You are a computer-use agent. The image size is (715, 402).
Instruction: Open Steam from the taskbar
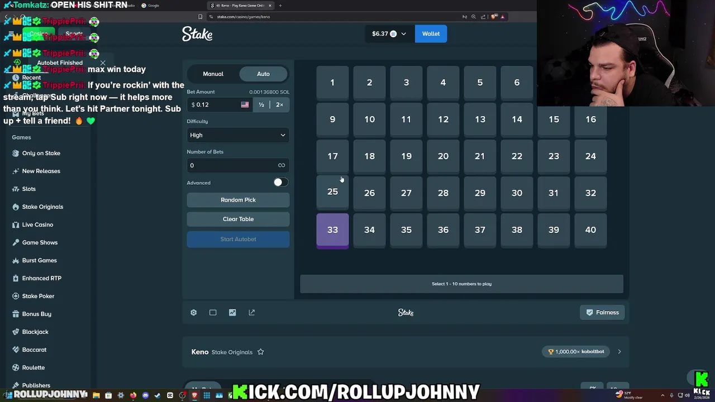(x=158, y=395)
